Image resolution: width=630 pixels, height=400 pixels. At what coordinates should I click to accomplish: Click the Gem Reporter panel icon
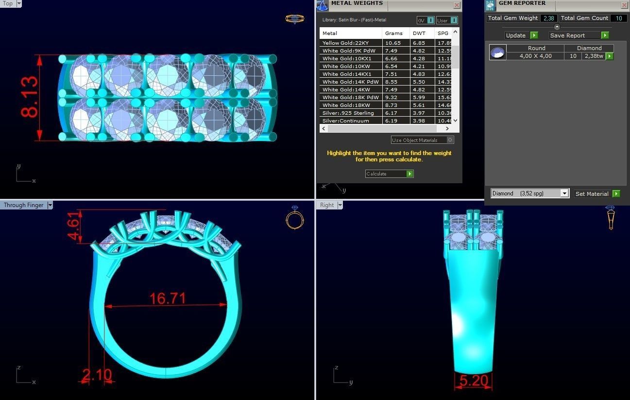pyautogui.click(x=491, y=5)
